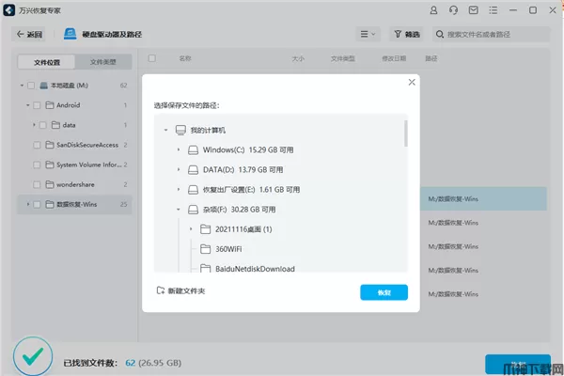The width and height of the screenshot is (564, 376).
Task: Collapse the 杂项(F:) drive node
Action: point(179,210)
